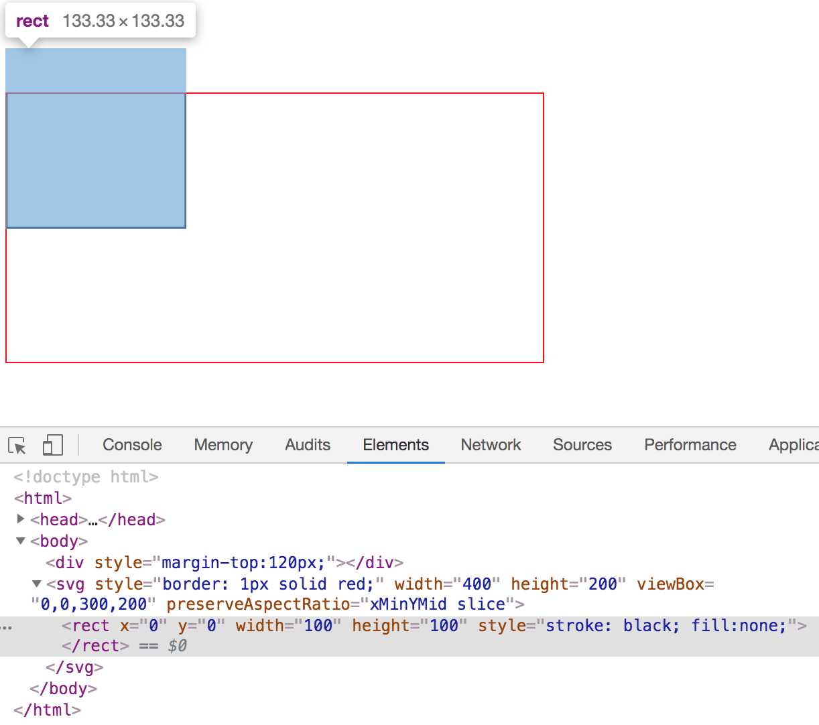Click the svg height value 200

coord(603,584)
